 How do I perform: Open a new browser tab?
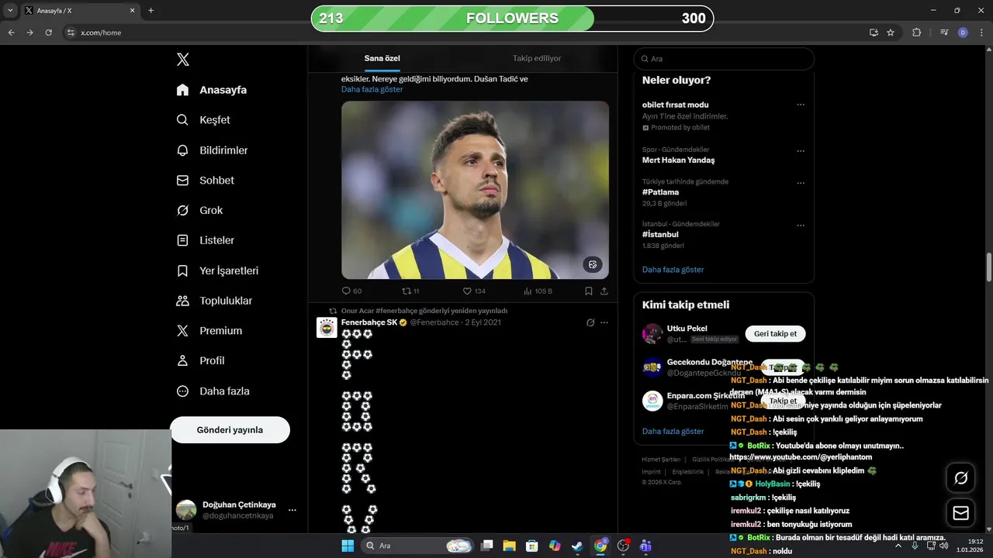(151, 11)
